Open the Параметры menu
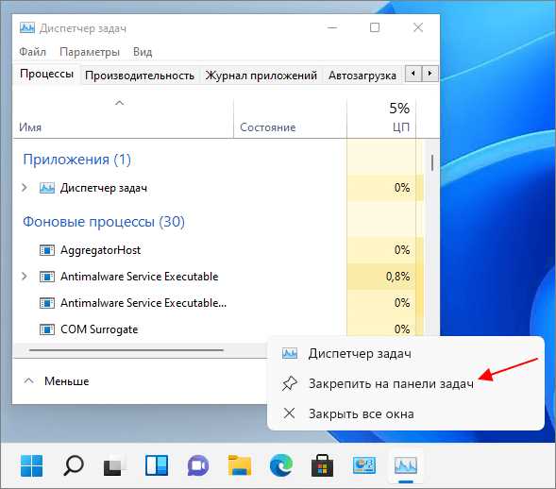Viewport: 556px width, 489px height. (x=90, y=52)
